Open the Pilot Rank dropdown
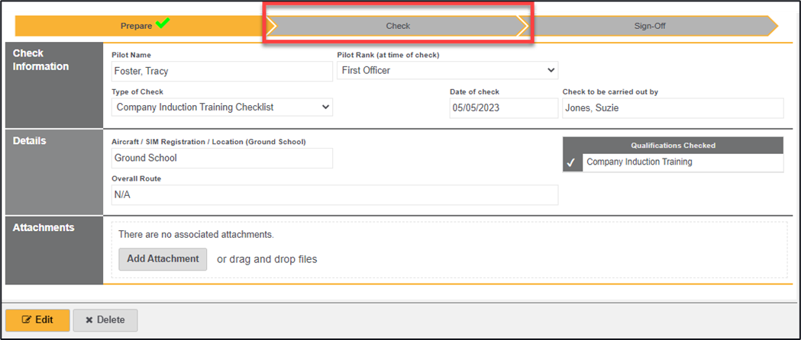 (447, 71)
